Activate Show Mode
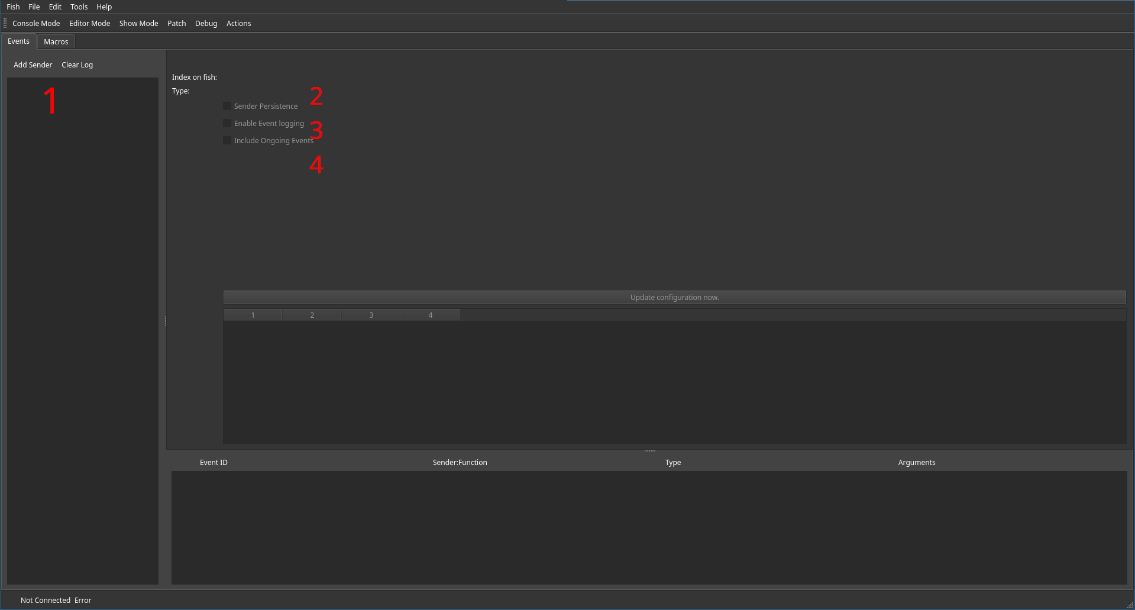1135x610 pixels. pyautogui.click(x=138, y=23)
